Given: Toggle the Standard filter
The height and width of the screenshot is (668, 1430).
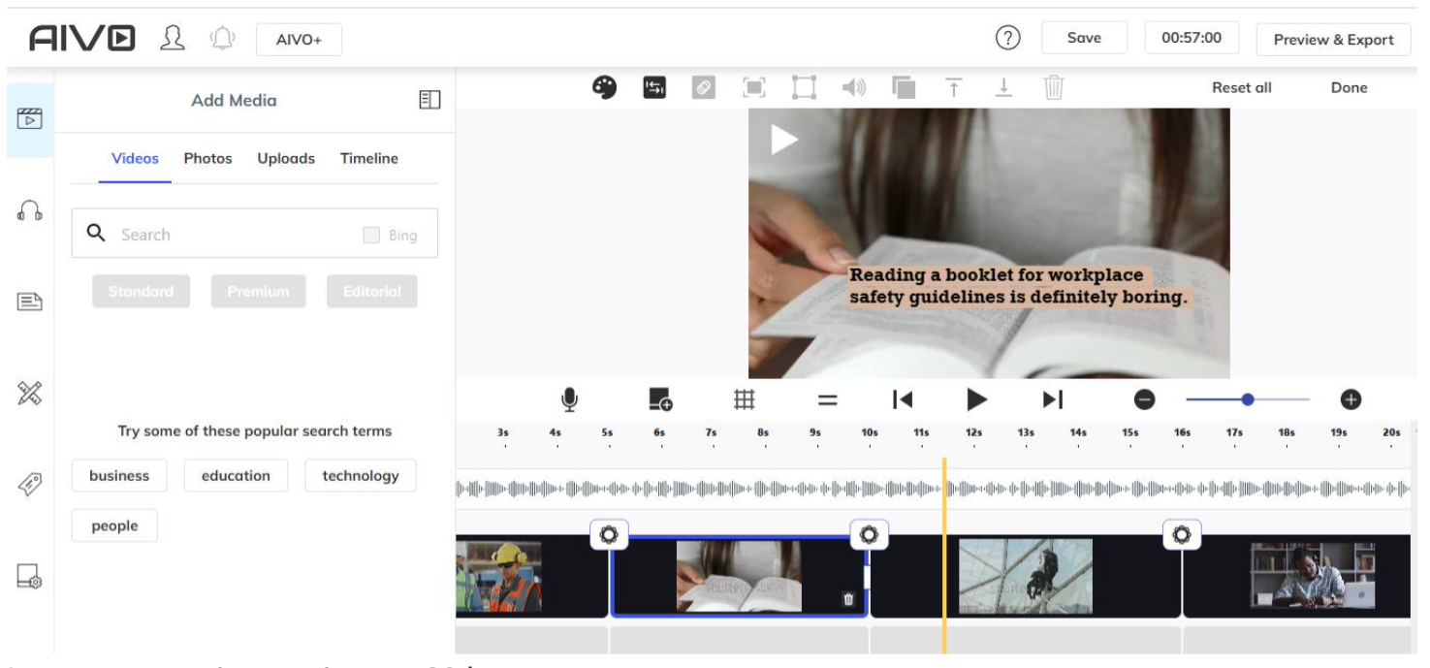Looking at the screenshot, I should click(x=142, y=292).
